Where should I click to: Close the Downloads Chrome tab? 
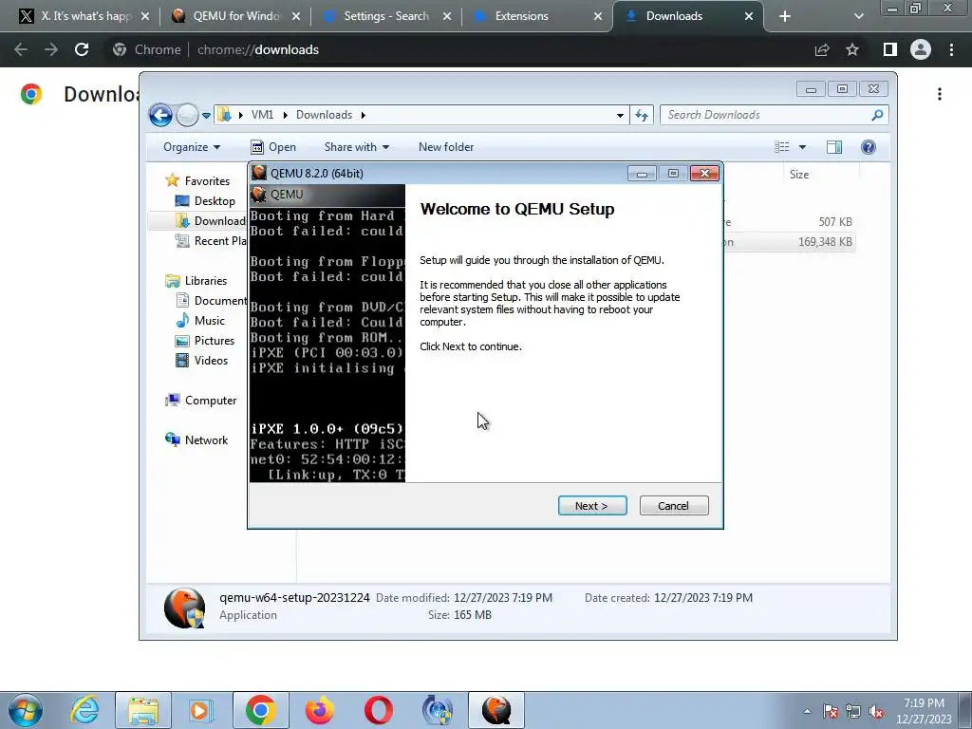(749, 17)
